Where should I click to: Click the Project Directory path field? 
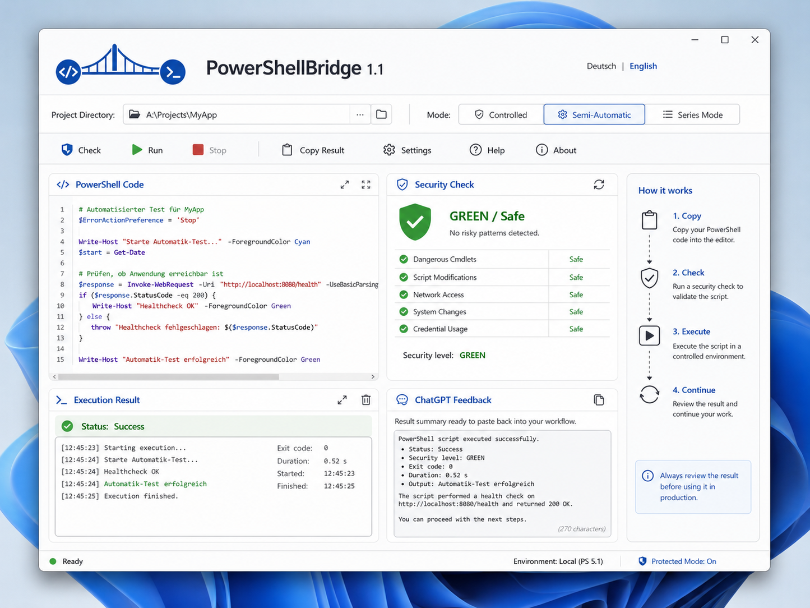pyautogui.click(x=237, y=114)
